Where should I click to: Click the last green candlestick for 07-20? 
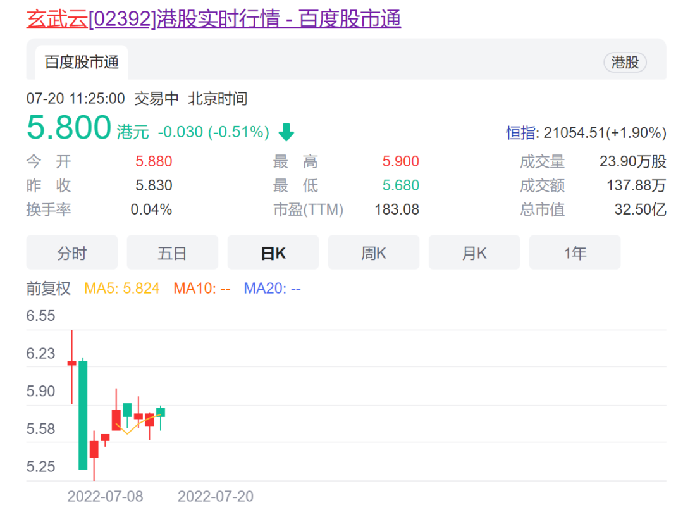(161, 412)
